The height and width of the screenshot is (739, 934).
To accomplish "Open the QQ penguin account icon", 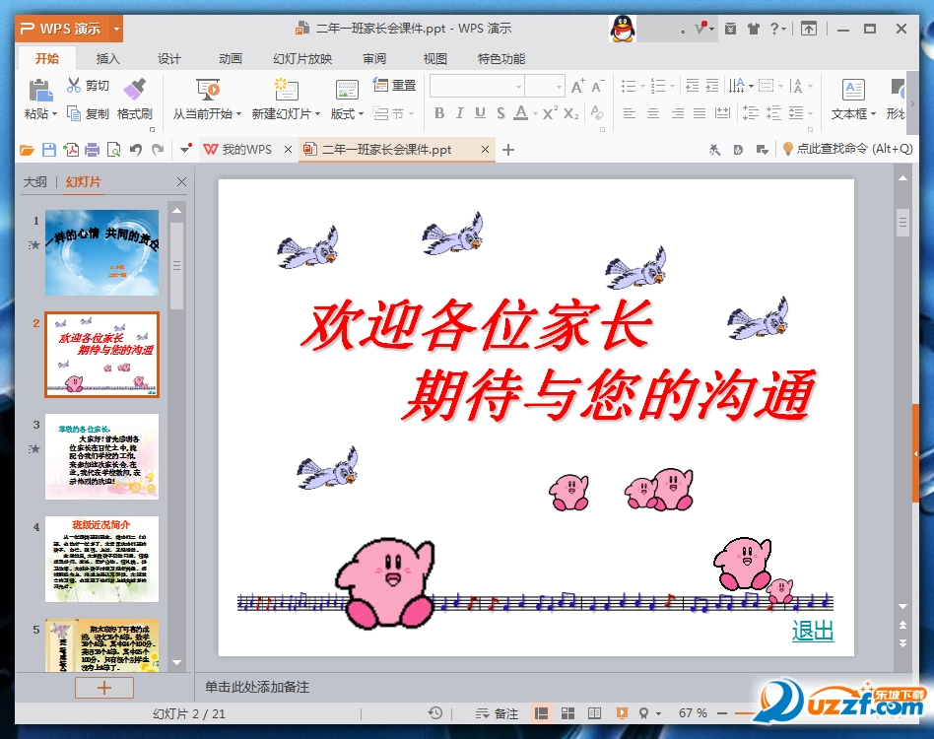I will [x=623, y=29].
